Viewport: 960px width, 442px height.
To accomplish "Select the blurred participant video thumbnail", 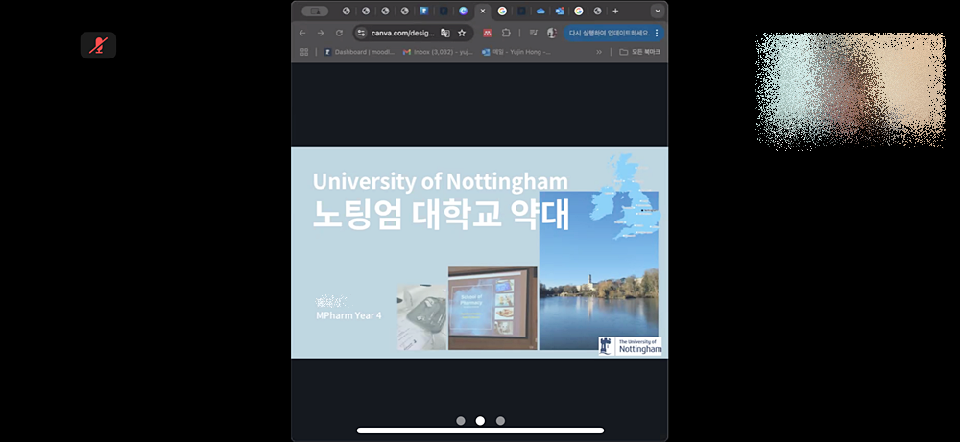I will pos(850,90).
